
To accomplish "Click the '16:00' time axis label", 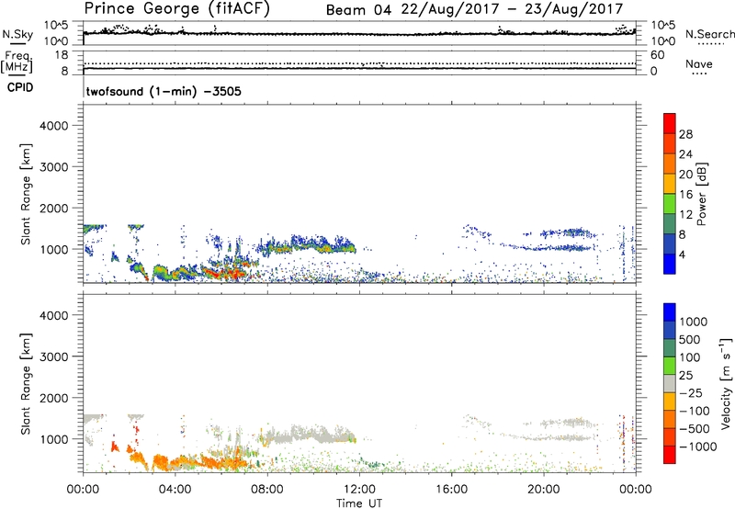I will 451,490.
